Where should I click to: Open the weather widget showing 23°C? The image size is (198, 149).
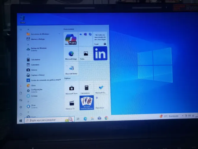[169, 116]
